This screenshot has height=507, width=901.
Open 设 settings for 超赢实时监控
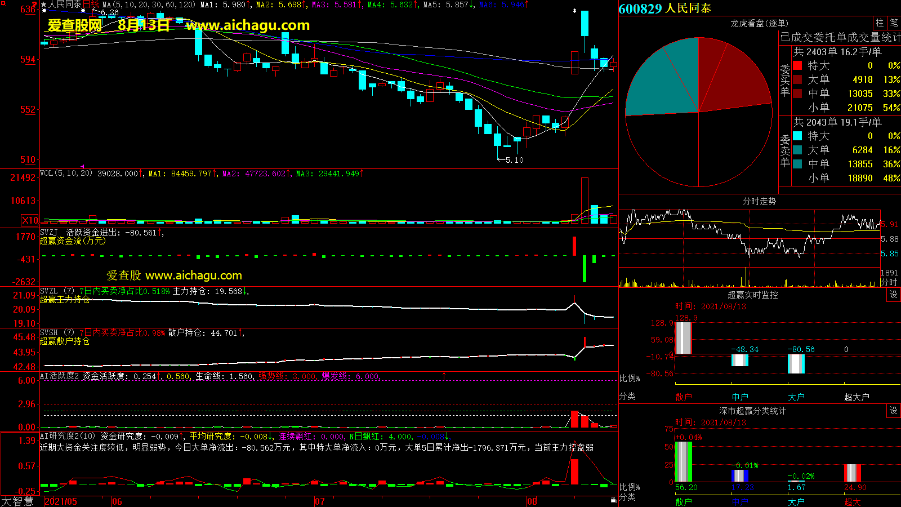(893, 295)
